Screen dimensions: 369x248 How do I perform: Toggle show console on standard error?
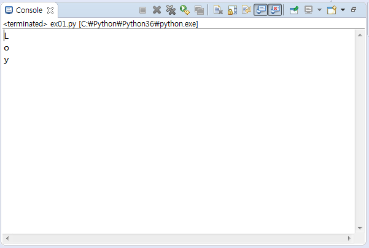(x=275, y=10)
